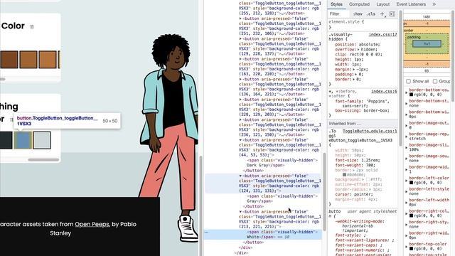Image resolution: width=455 pixels, height=256 pixels.
Task: Select the middle brown skin color swatch
Action: coord(28,60)
